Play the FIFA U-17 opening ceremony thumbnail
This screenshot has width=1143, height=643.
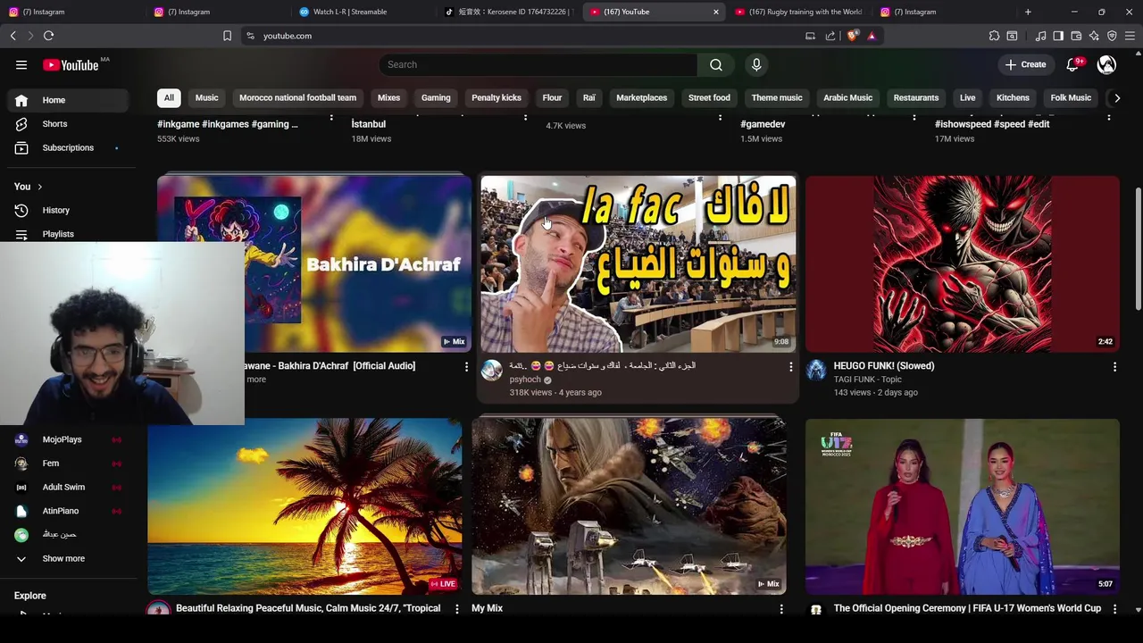(x=962, y=506)
